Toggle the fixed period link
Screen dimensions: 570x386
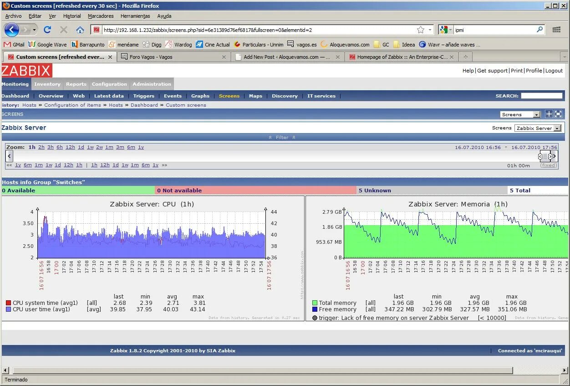click(548, 165)
